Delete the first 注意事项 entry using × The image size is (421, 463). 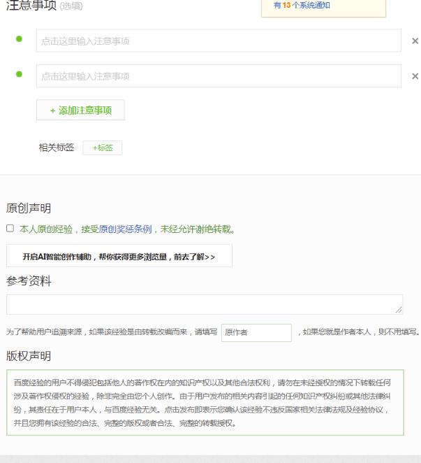[415, 41]
